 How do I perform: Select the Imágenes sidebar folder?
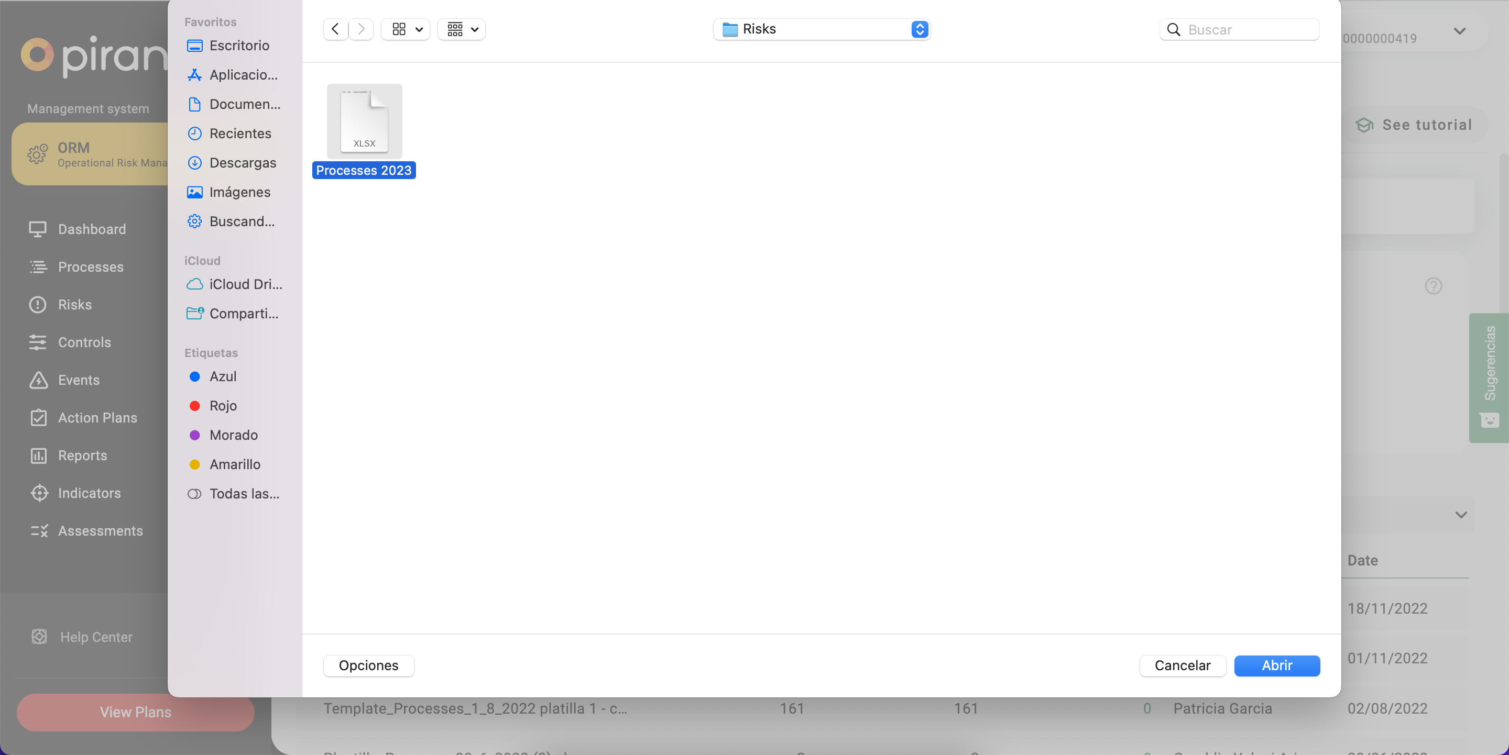[239, 192]
